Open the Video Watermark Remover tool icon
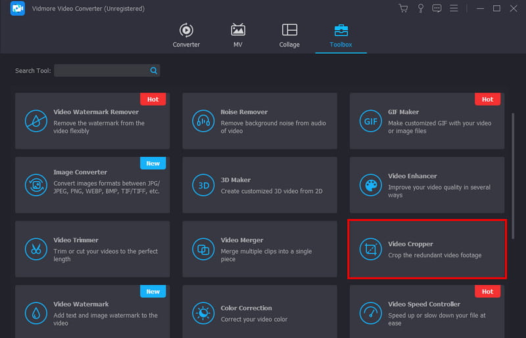 tap(35, 121)
